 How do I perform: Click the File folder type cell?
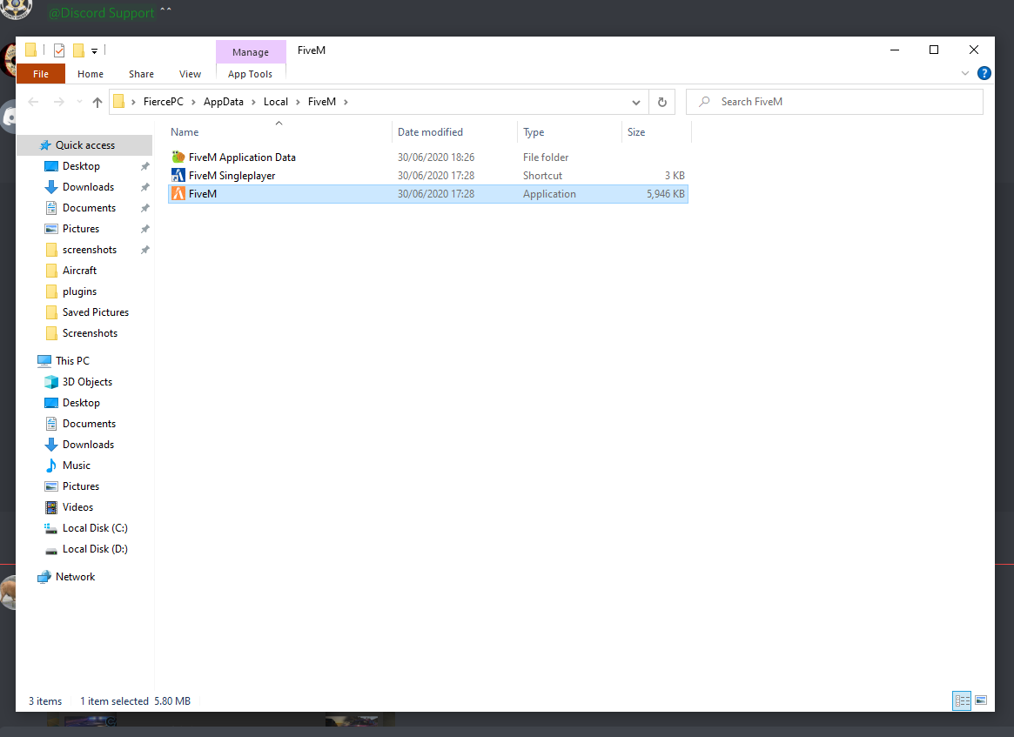click(x=545, y=157)
